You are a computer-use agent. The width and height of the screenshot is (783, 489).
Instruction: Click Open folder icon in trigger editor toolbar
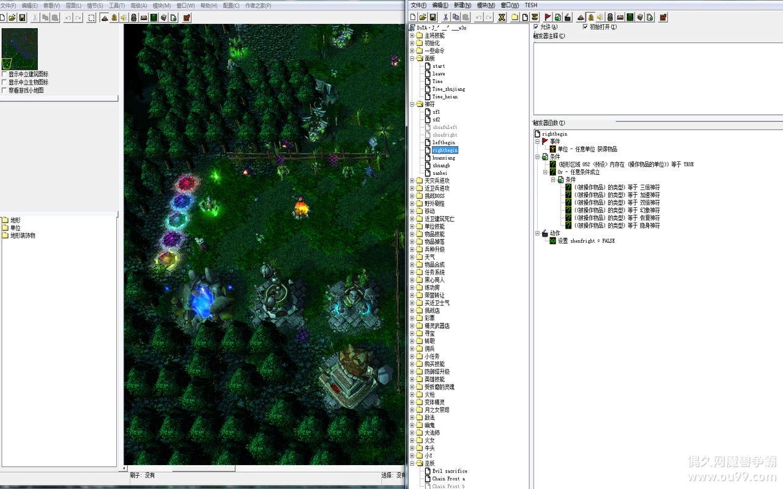coord(423,17)
